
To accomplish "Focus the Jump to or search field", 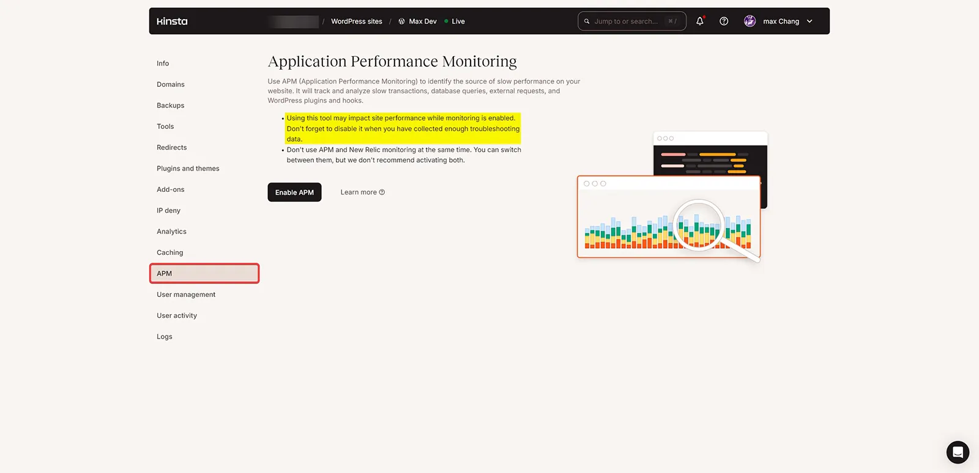I will (632, 21).
